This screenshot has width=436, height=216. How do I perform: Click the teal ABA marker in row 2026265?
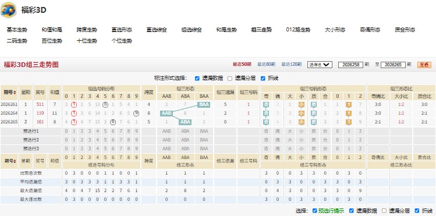(x=185, y=122)
